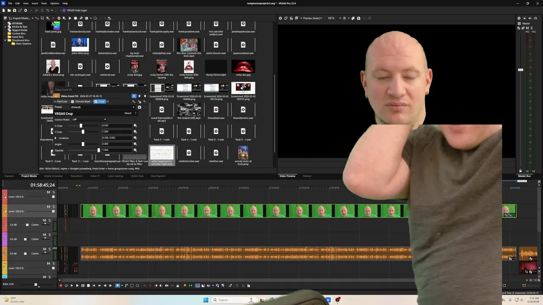This screenshot has height=305, width=543.
Task: Save preset icon in Video Event FX
Action: point(140,107)
